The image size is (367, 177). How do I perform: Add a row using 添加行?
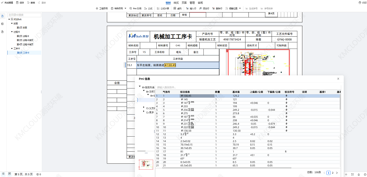(x=204, y=8)
